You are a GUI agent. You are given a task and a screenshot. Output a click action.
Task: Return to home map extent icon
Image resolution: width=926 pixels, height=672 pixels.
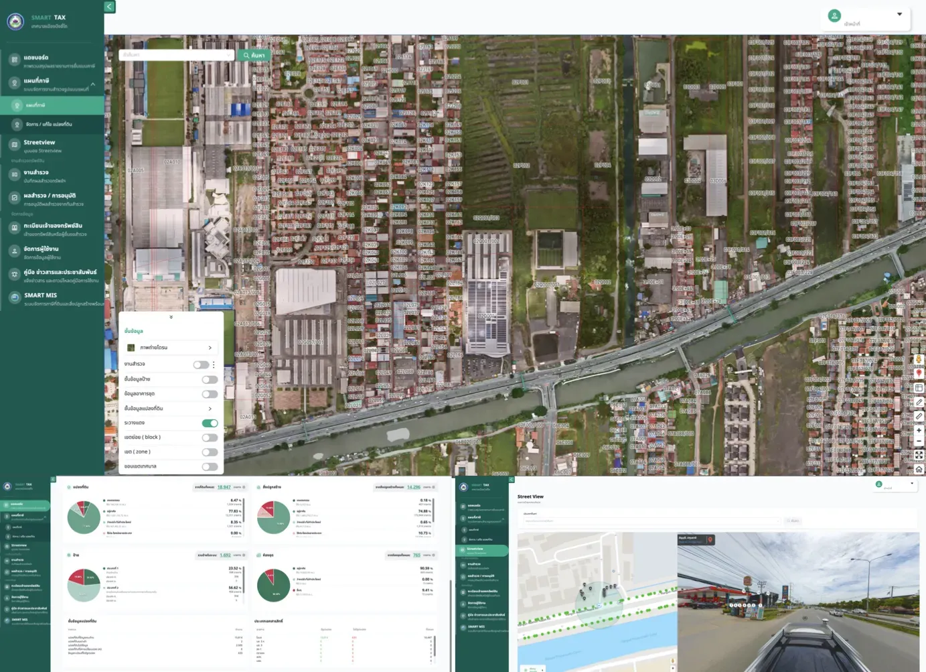tap(919, 469)
